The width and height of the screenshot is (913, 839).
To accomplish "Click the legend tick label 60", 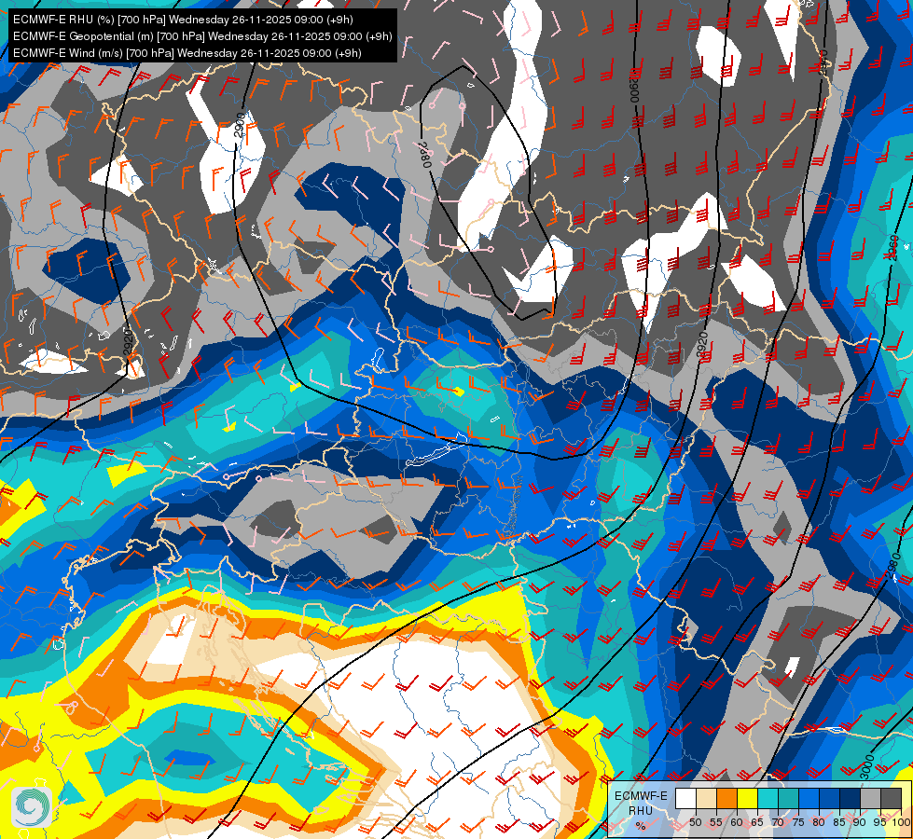I will coord(737,822).
